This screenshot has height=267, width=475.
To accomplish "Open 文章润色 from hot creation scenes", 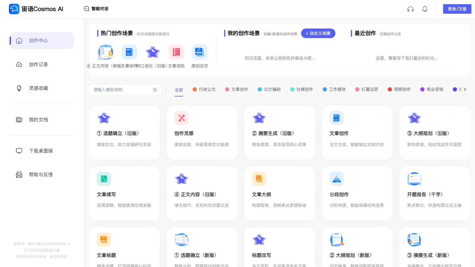I will (x=176, y=52).
